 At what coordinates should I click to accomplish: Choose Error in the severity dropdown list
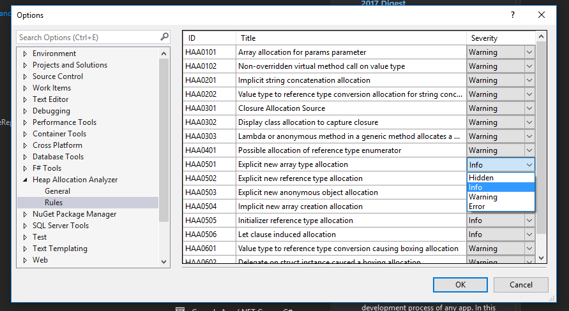[501, 206]
